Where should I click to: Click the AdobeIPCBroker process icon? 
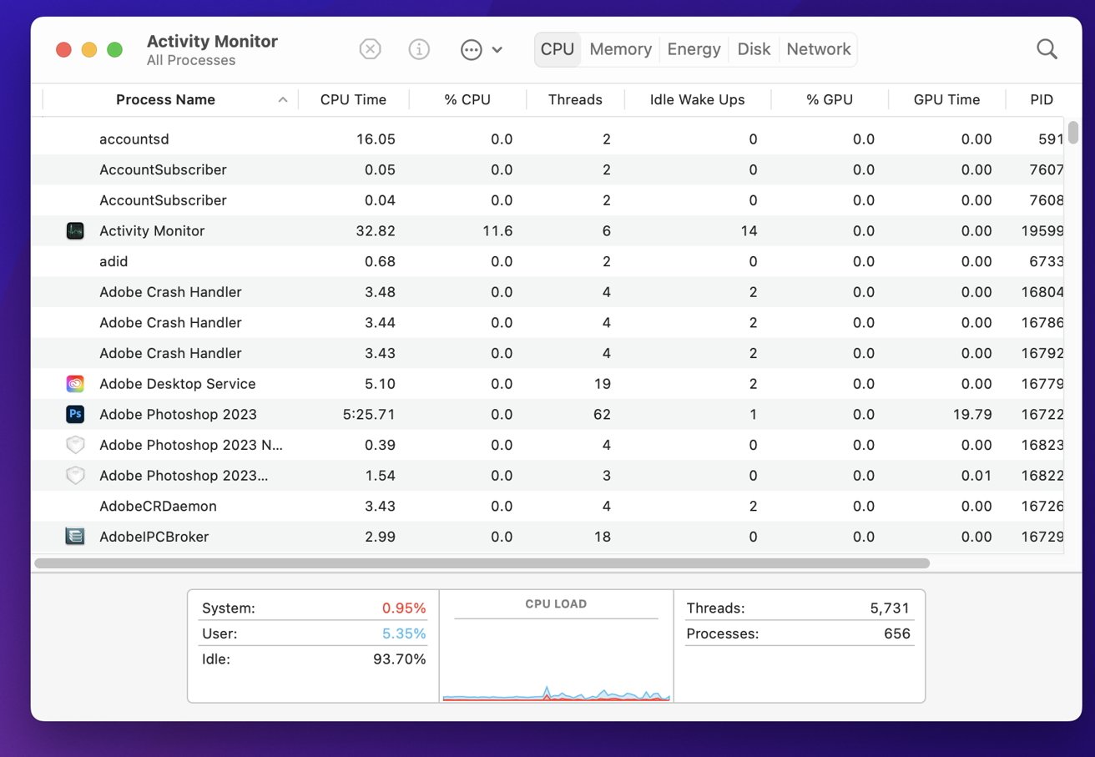pos(75,537)
